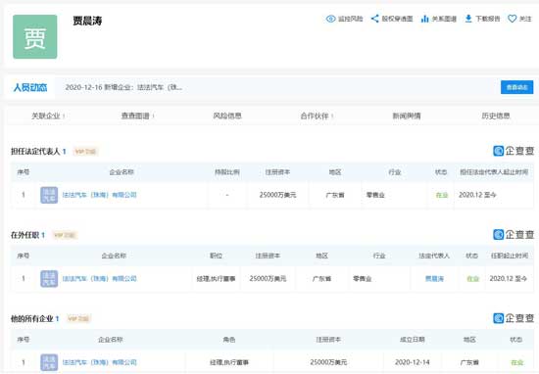This screenshot has height=374, width=539.
Task: Click 25000万美元 in 在外任职 table
Action: pos(268,278)
